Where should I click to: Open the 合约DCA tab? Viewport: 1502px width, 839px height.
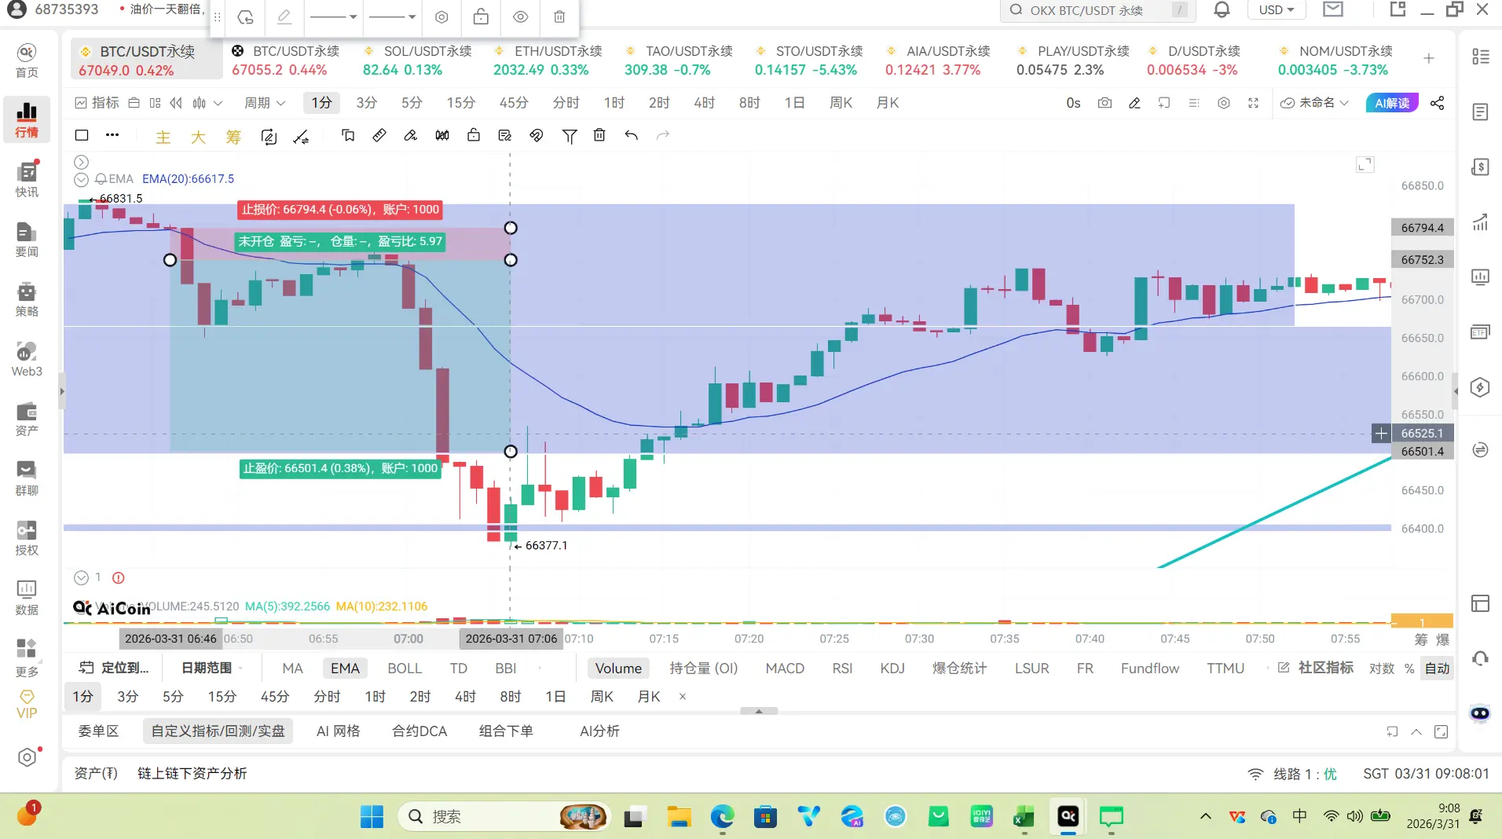[419, 731]
